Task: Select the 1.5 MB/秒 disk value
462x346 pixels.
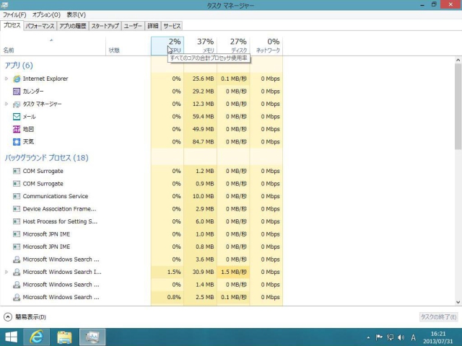Action: (x=234, y=272)
